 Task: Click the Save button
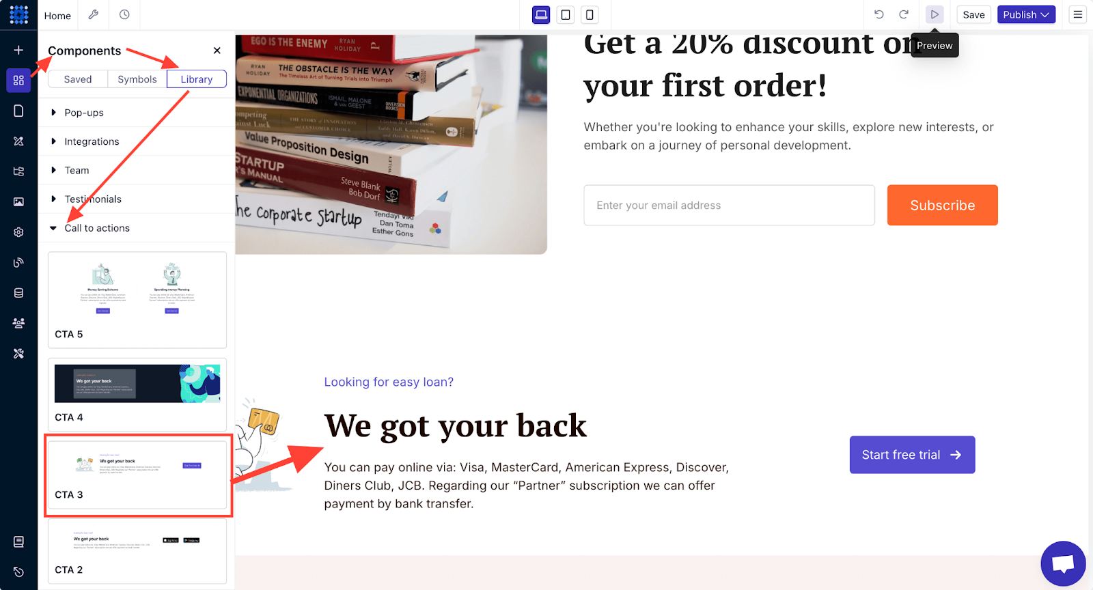pos(973,14)
